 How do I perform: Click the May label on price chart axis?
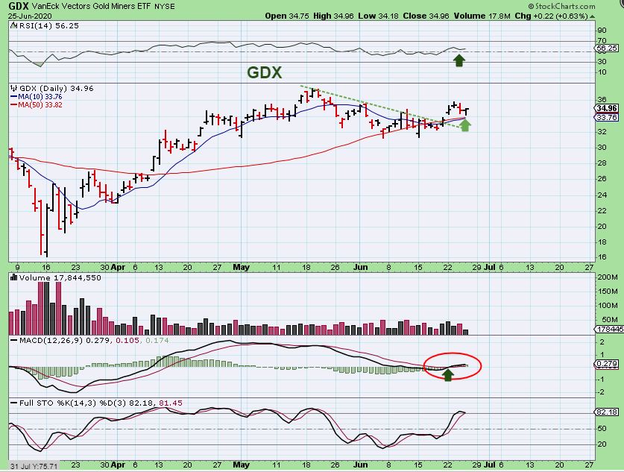[241, 267]
